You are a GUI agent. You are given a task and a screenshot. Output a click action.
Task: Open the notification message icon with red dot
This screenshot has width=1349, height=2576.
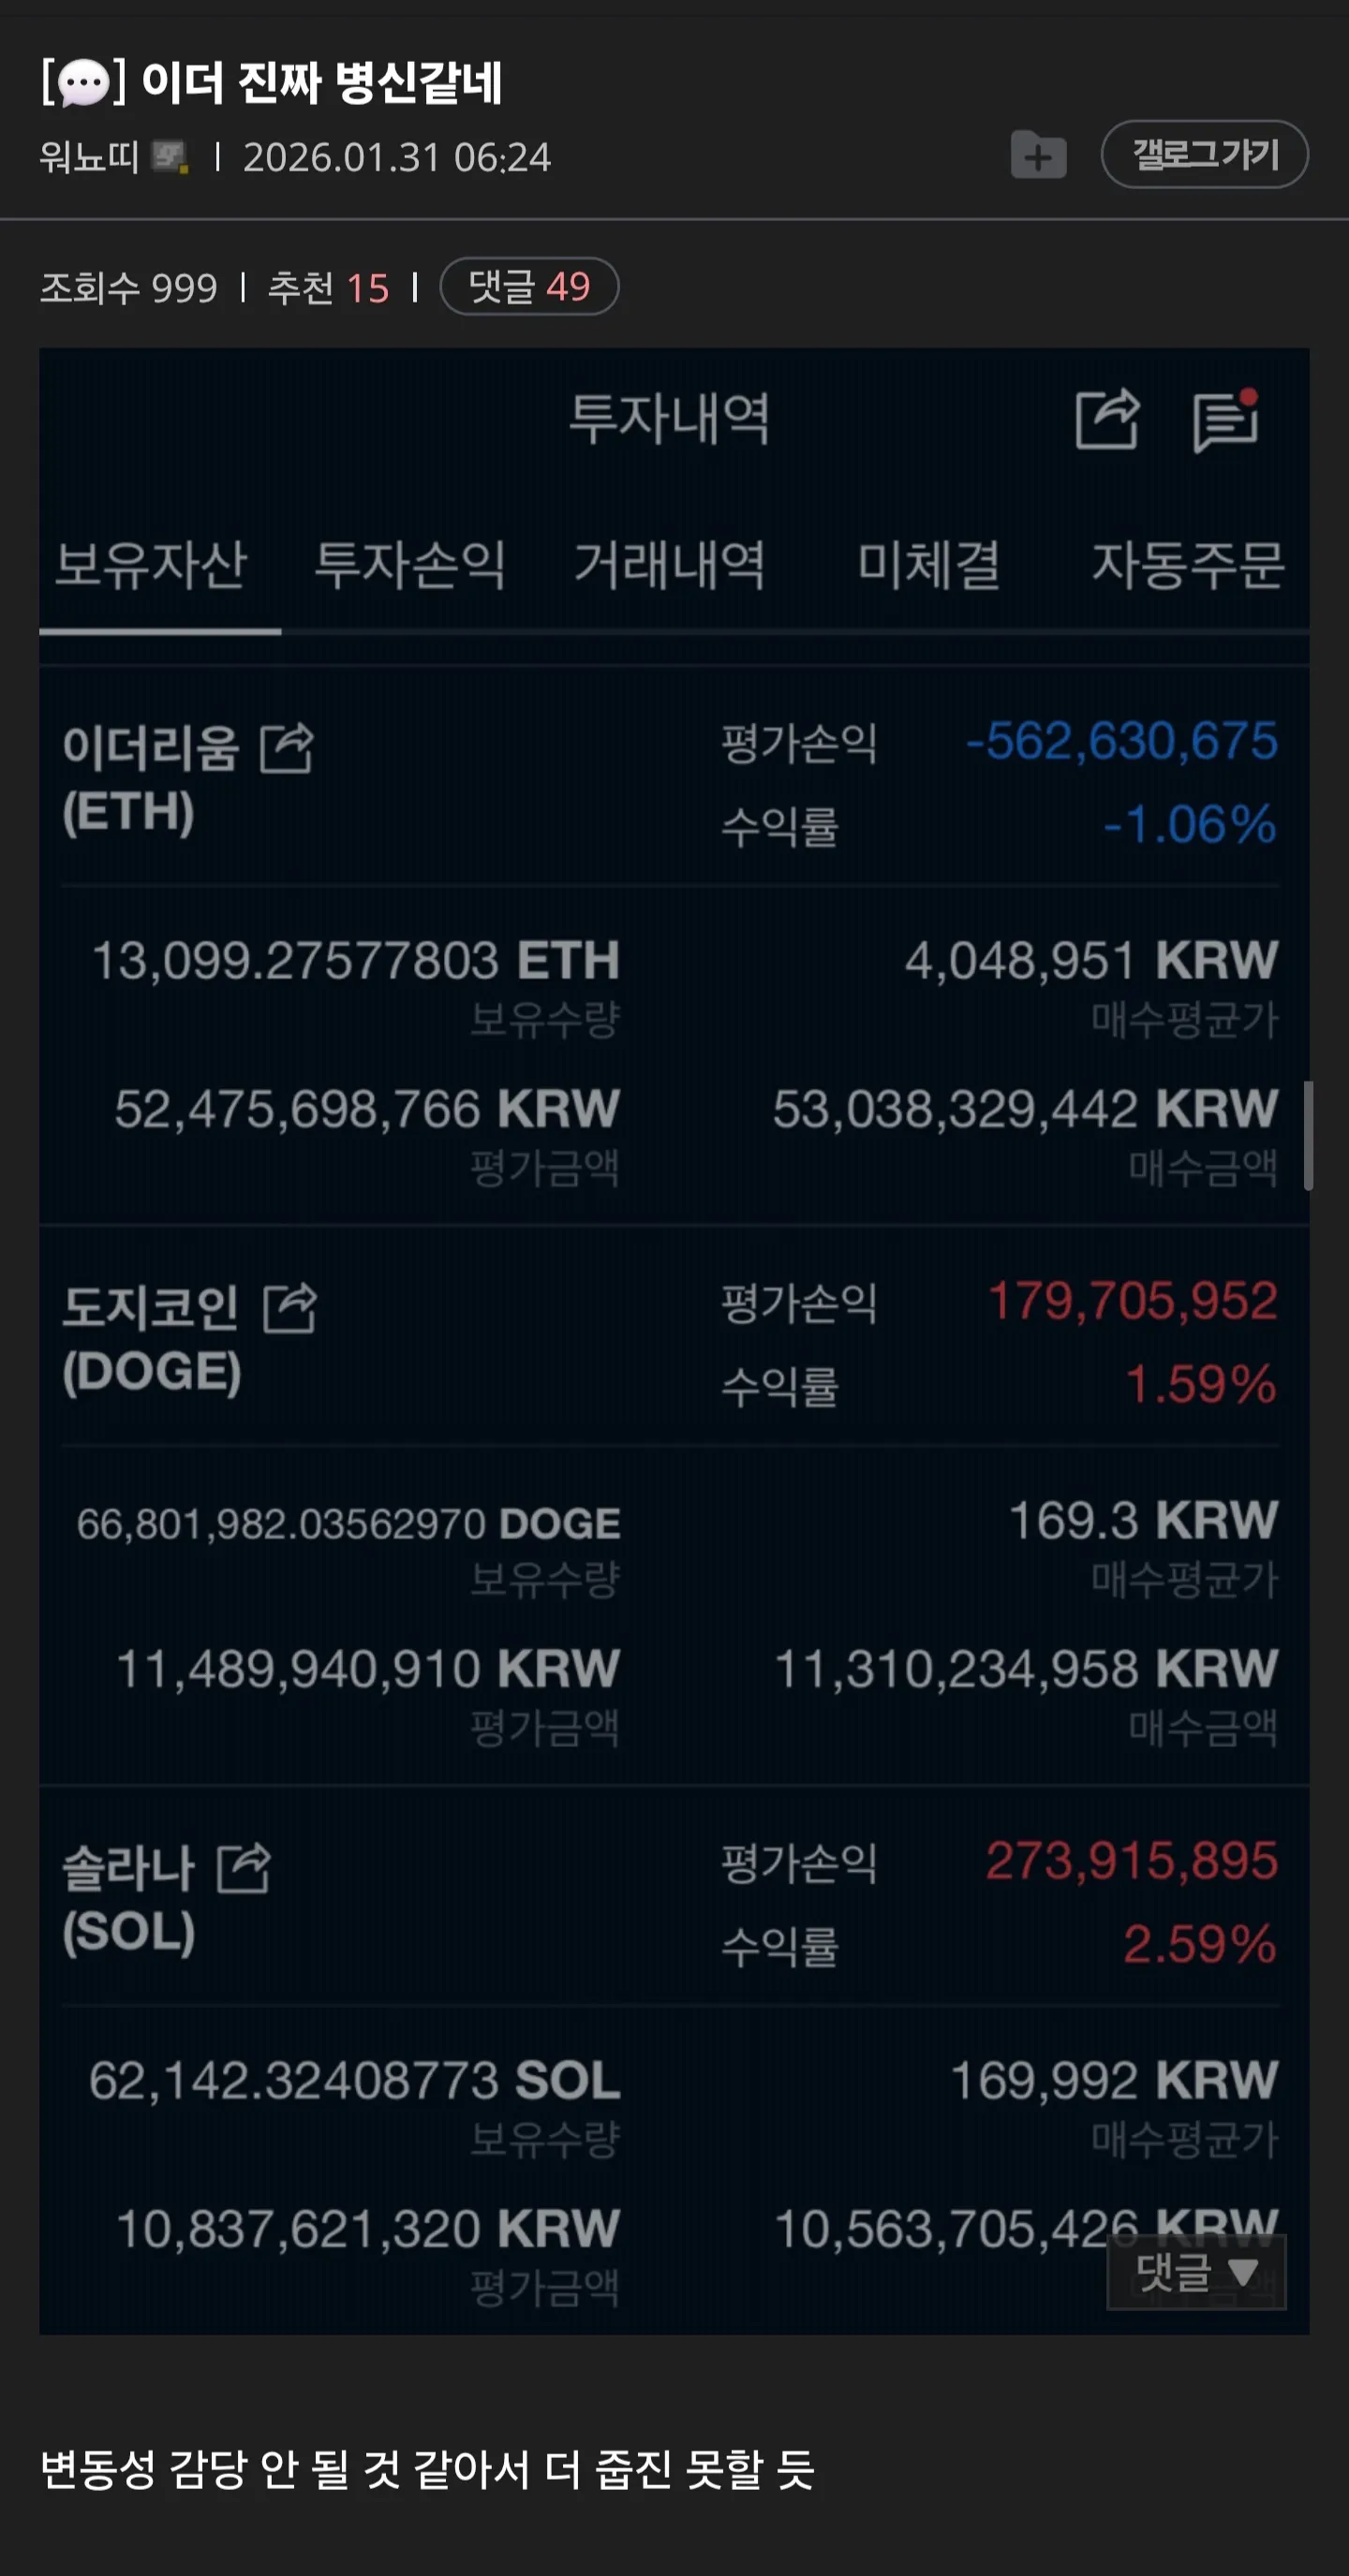[x=1226, y=420]
